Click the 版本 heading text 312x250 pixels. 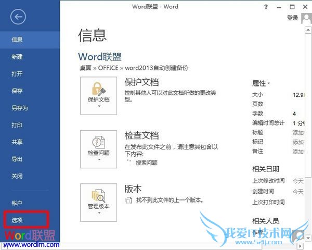tap(133, 189)
